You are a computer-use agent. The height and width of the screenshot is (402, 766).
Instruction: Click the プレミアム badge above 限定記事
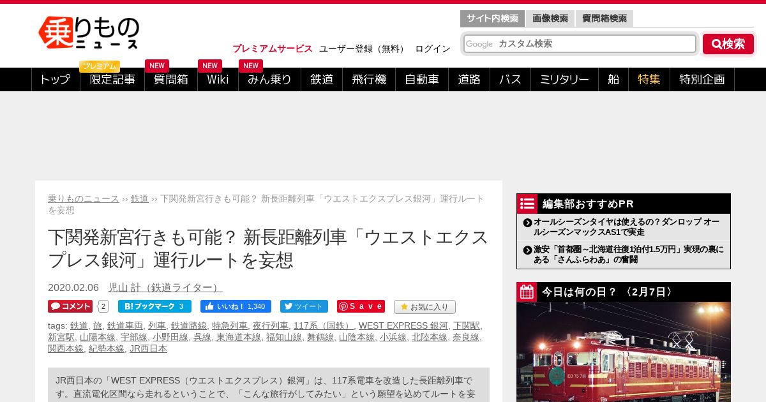click(x=100, y=66)
